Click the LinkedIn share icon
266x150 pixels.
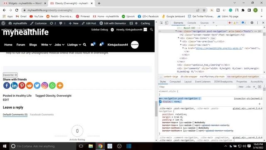tap(14, 85)
